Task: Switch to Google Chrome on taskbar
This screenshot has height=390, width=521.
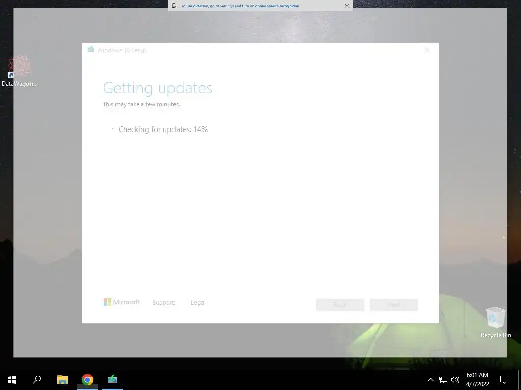Action: point(88,380)
